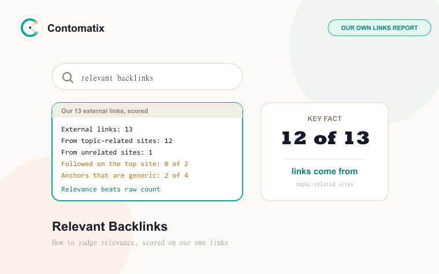
Task: Click the Relevant Backlinks heading
Action: [110, 227]
